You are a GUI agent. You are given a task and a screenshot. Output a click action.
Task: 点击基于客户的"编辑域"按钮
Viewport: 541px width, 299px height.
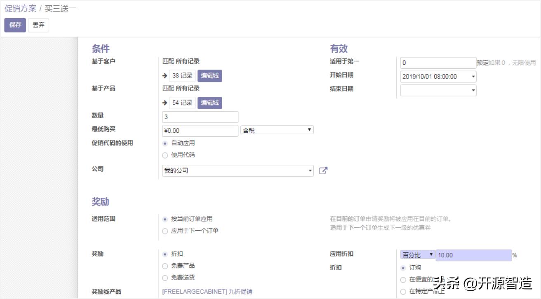tap(210, 75)
